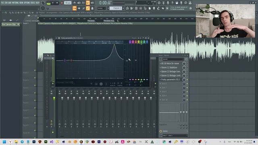Open mixer input selector dropdown

173,59
